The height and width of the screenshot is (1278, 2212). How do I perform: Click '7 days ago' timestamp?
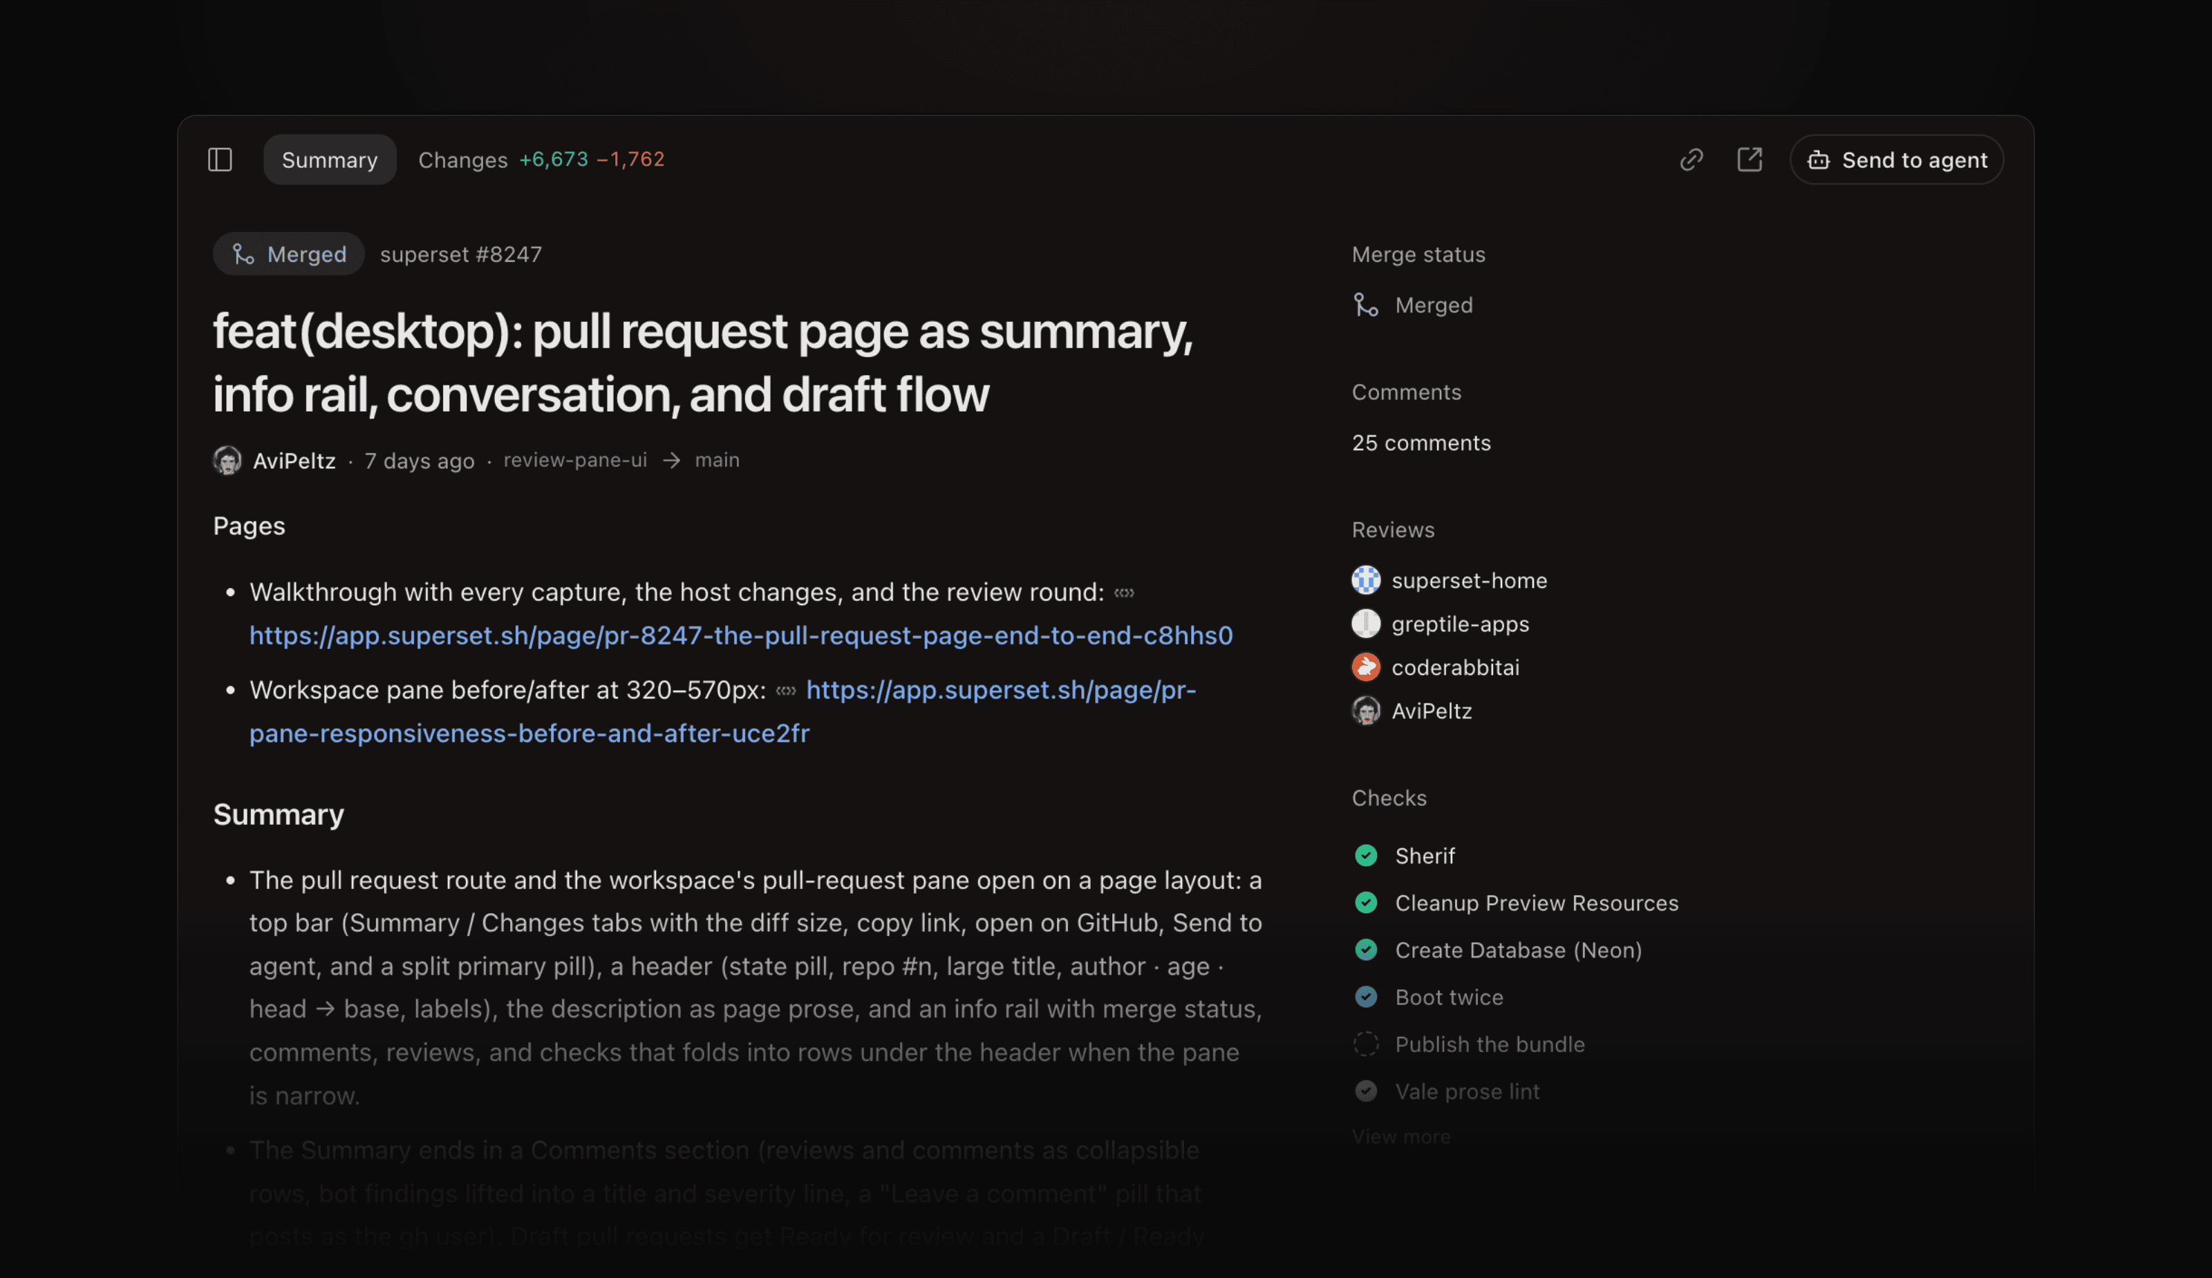click(x=420, y=461)
